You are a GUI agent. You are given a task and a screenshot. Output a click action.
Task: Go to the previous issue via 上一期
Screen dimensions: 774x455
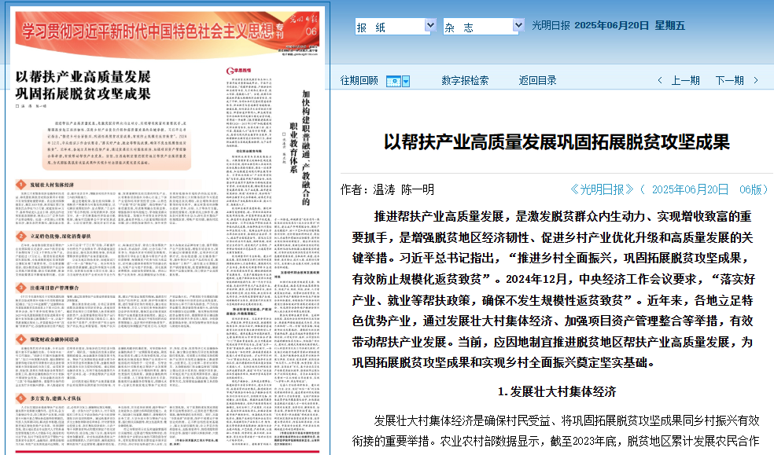[685, 80]
